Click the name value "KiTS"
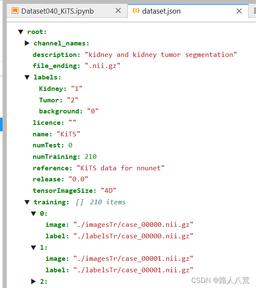The width and height of the screenshot is (256, 288). (x=68, y=134)
